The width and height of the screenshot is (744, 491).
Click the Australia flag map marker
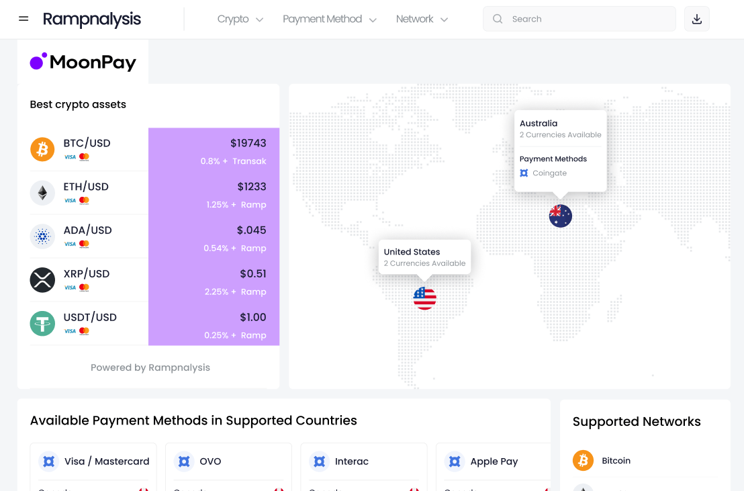(561, 216)
